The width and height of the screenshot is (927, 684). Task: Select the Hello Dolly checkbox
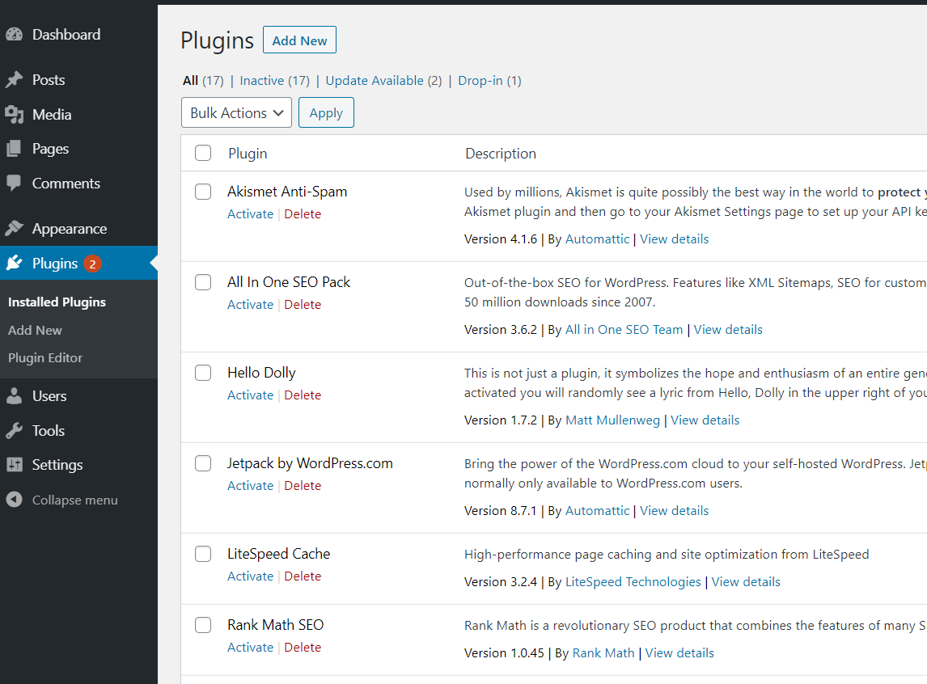click(203, 372)
